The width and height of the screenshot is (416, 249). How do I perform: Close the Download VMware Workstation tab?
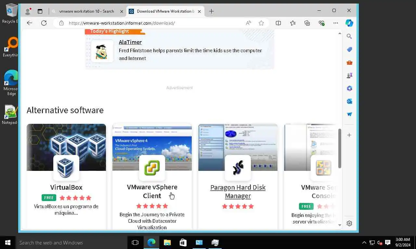[200, 11]
